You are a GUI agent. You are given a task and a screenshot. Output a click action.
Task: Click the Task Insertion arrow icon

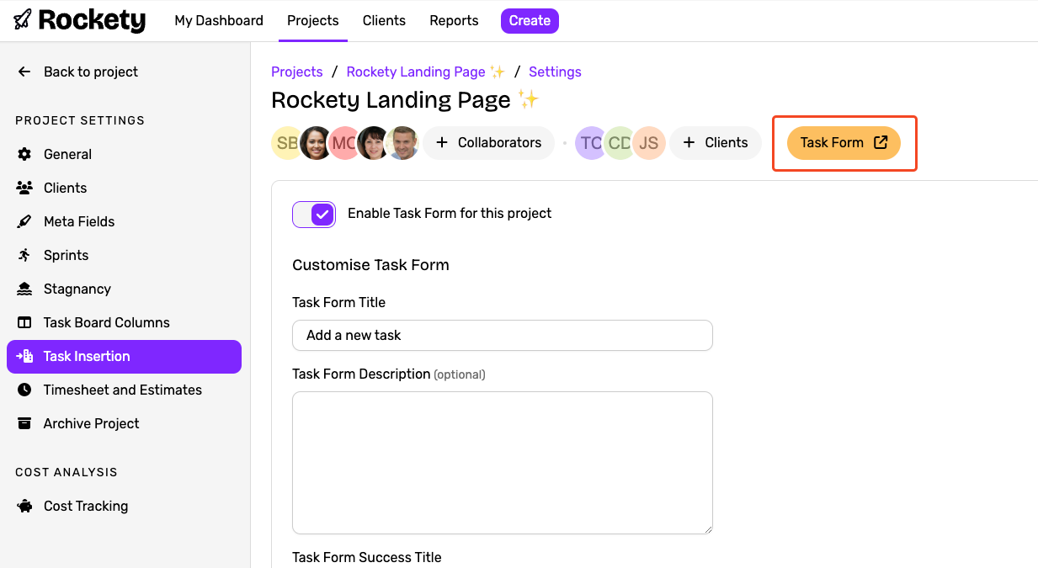point(24,356)
